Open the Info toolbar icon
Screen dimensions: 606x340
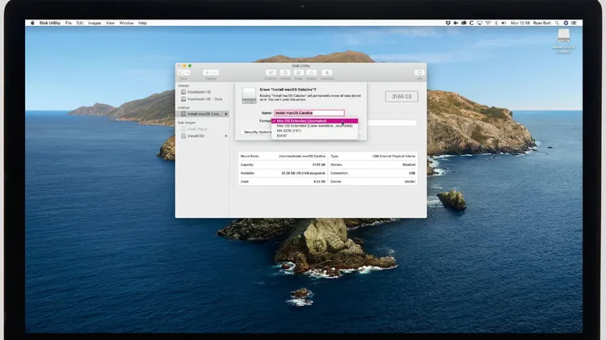click(419, 73)
